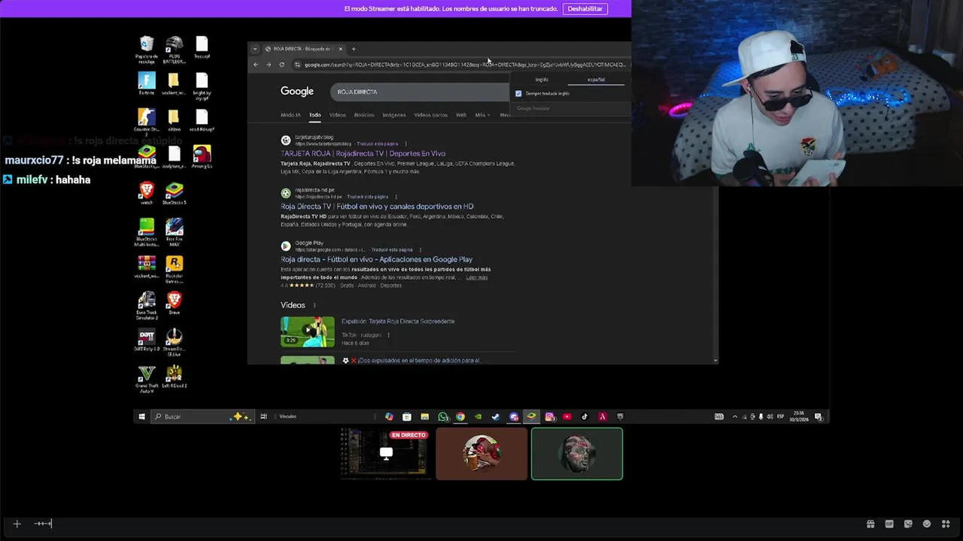The image size is (963, 541).
Task: Click browser back arrow button
Action: click(x=256, y=65)
